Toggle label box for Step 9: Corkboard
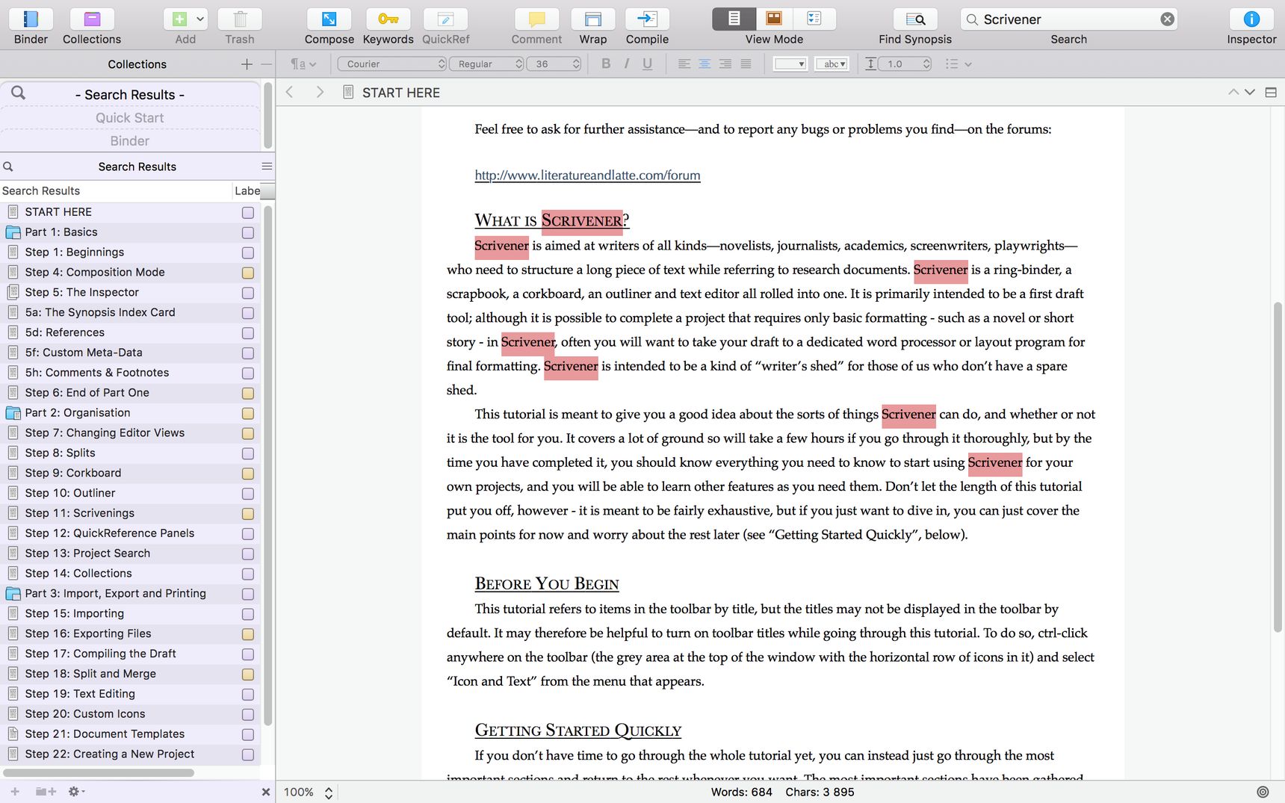This screenshot has width=1285, height=803. (248, 474)
